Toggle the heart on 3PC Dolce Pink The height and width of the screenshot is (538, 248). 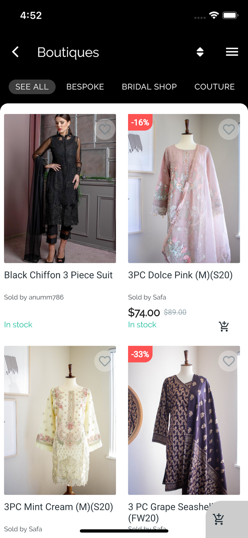229,129
